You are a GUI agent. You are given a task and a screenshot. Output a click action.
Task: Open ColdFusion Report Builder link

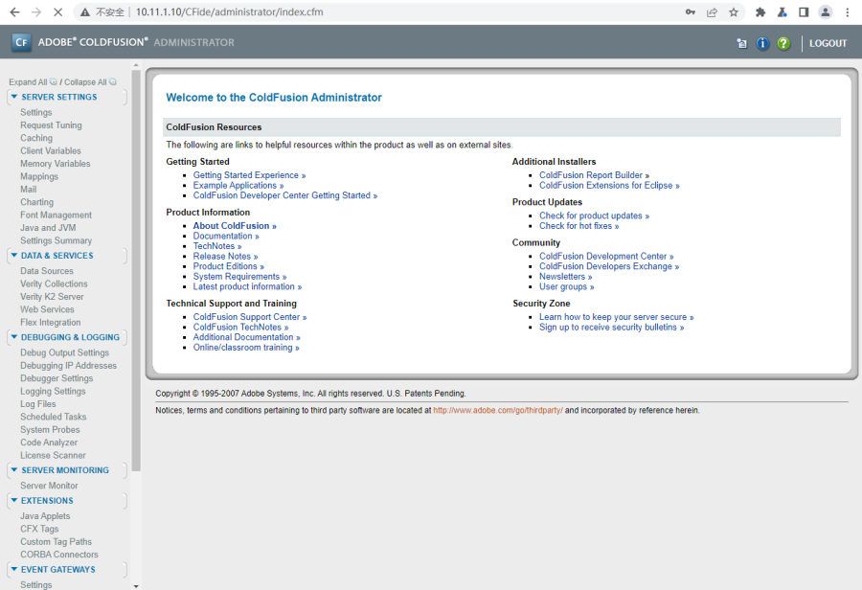tap(594, 175)
